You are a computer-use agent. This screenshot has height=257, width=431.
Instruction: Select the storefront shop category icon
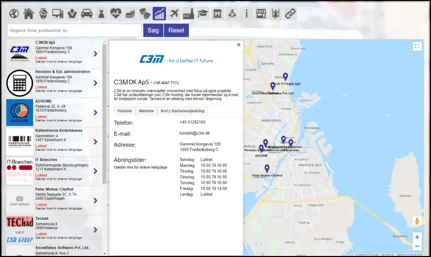pos(261,13)
